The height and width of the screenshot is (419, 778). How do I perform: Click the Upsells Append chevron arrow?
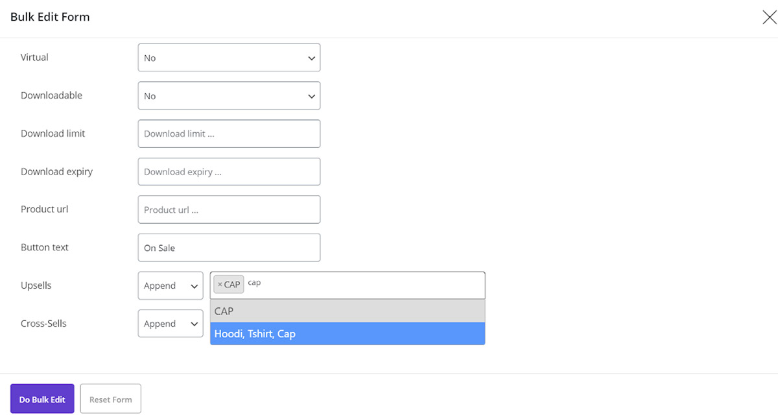pyautogui.click(x=194, y=286)
